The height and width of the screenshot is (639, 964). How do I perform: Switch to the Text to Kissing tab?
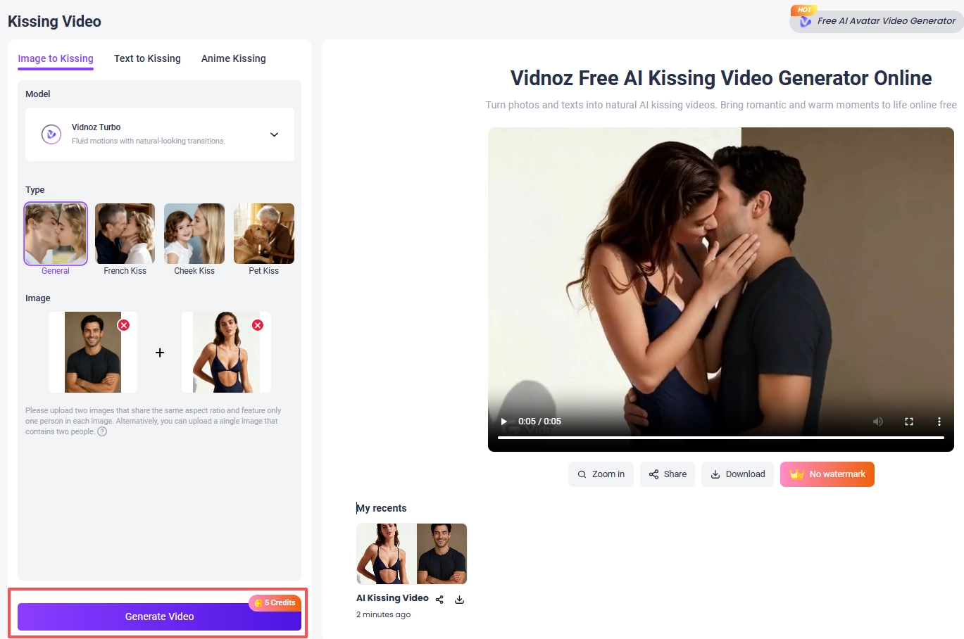coord(147,58)
